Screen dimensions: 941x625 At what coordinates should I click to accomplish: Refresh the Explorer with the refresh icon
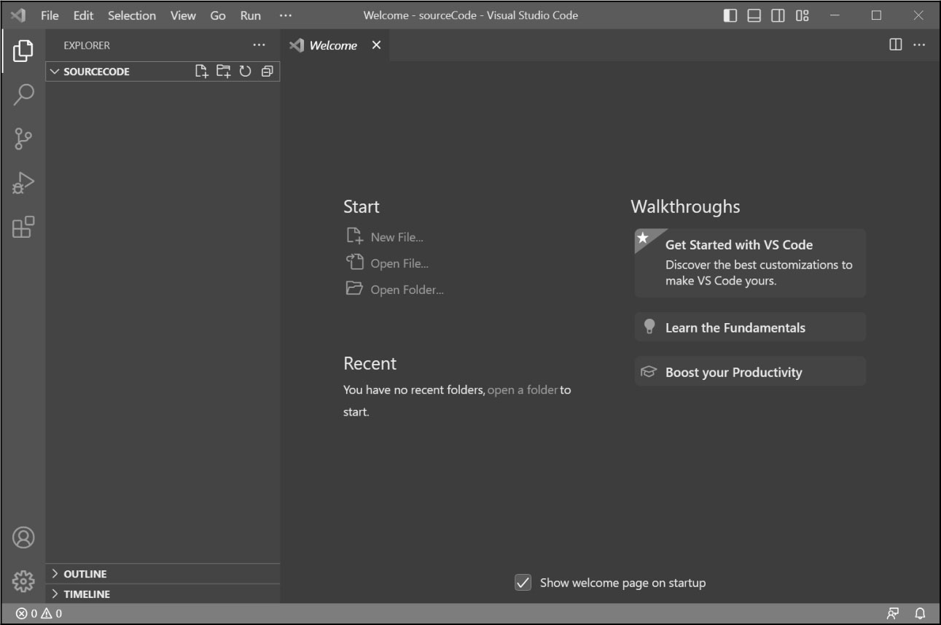246,71
